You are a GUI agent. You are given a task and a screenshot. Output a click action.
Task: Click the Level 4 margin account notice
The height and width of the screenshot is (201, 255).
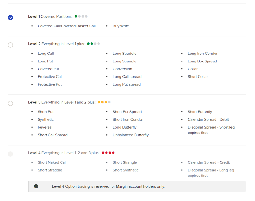coord(108,186)
